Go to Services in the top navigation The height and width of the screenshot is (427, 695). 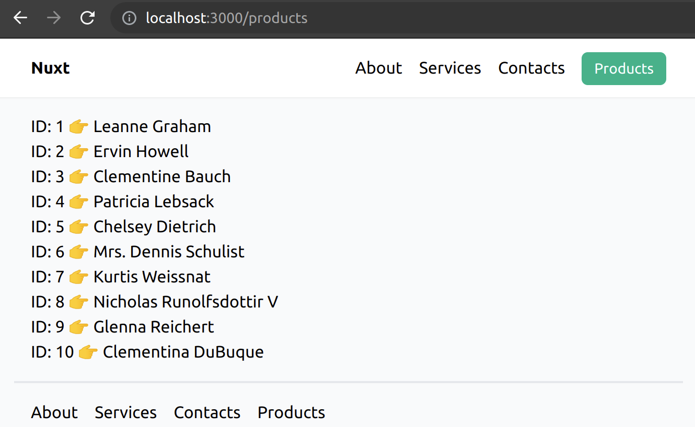tap(450, 68)
